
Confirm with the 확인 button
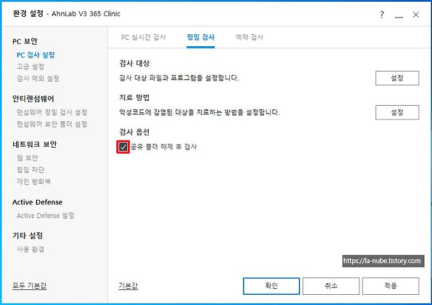click(271, 286)
